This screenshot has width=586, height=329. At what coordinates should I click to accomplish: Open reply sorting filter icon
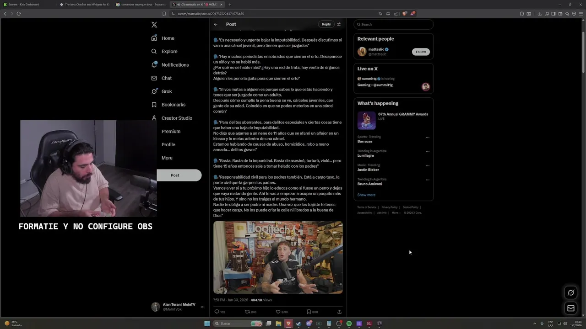pos(339,24)
